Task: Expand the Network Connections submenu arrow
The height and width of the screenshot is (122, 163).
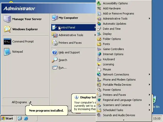Action: pyautogui.click(x=150, y=74)
